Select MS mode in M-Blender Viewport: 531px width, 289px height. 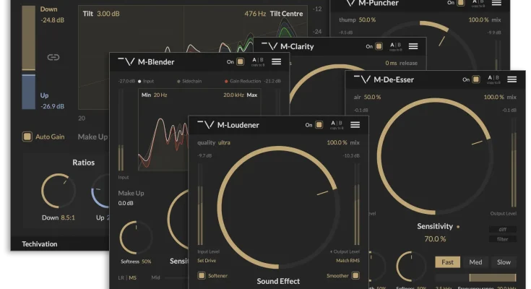pyautogui.click(x=132, y=277)
